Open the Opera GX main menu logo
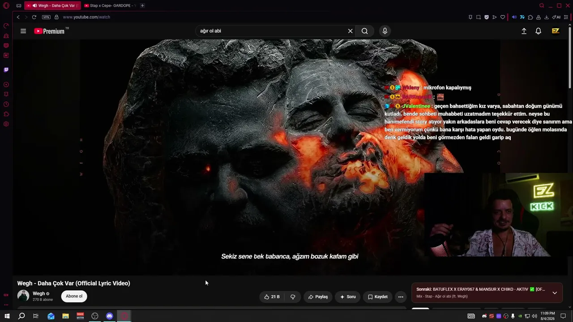 click(x=6, y=6)
